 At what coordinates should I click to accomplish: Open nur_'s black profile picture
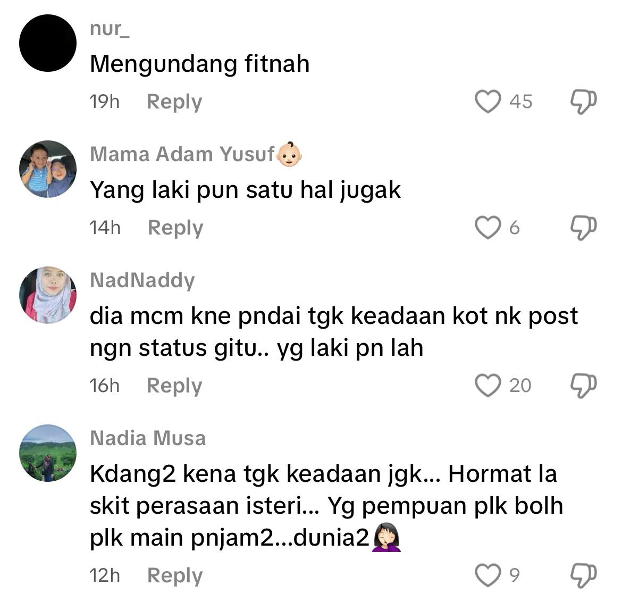(x=48, y=43)
